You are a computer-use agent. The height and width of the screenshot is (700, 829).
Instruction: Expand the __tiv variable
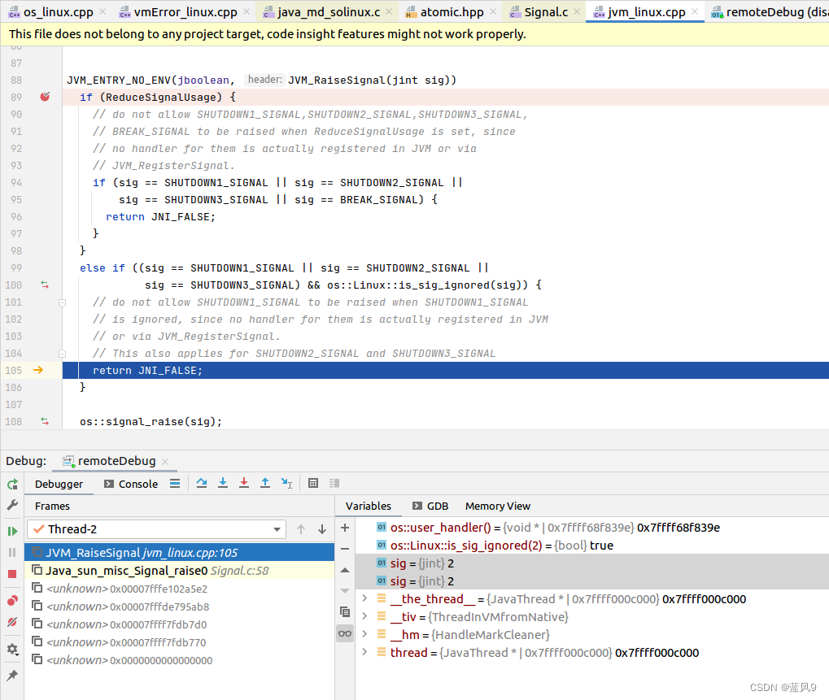pyautogui.click(x=364, y=616)
